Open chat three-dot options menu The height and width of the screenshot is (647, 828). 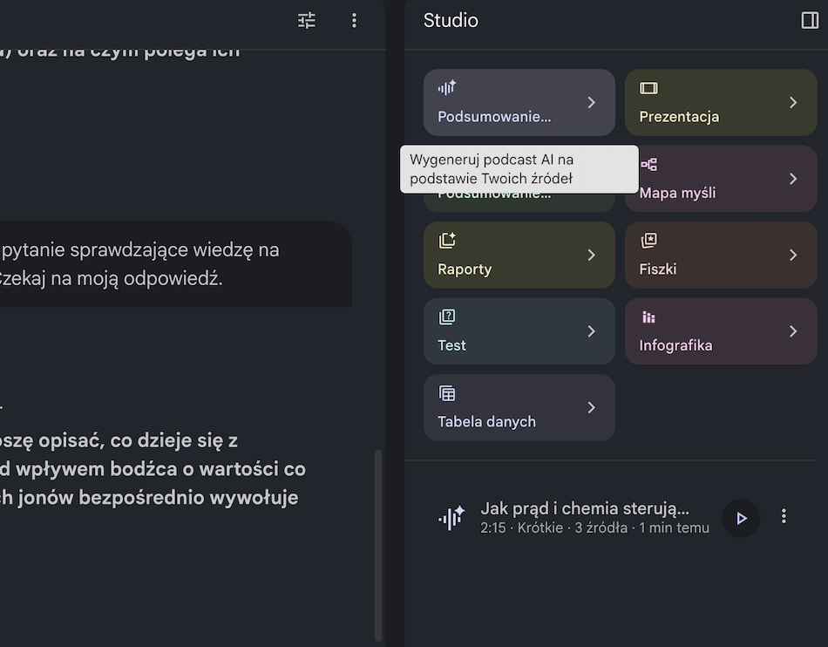click(354, 21)
